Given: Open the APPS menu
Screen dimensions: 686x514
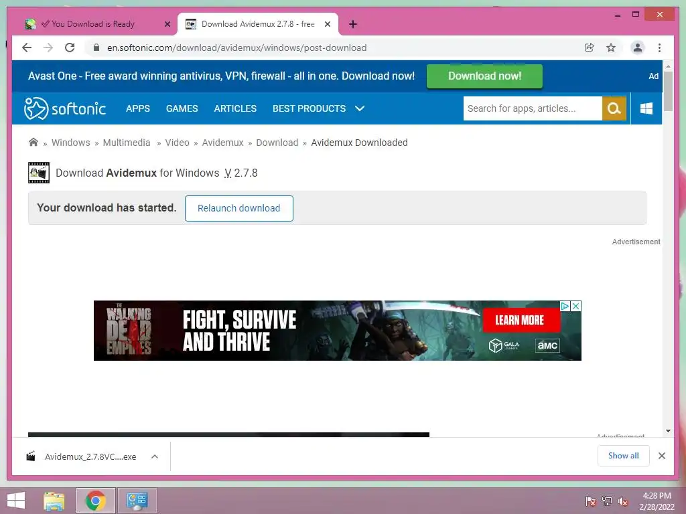Looking at the screenshot, I should [138, 108].
